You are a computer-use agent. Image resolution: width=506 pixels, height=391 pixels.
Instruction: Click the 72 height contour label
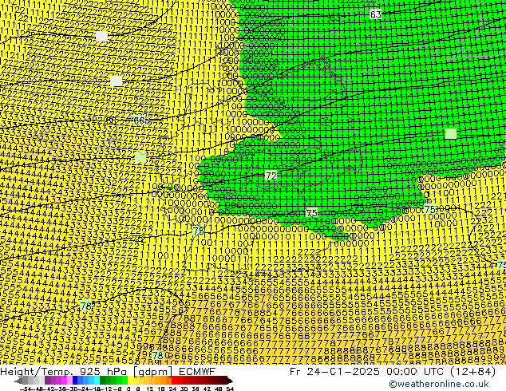click(271, 176)
